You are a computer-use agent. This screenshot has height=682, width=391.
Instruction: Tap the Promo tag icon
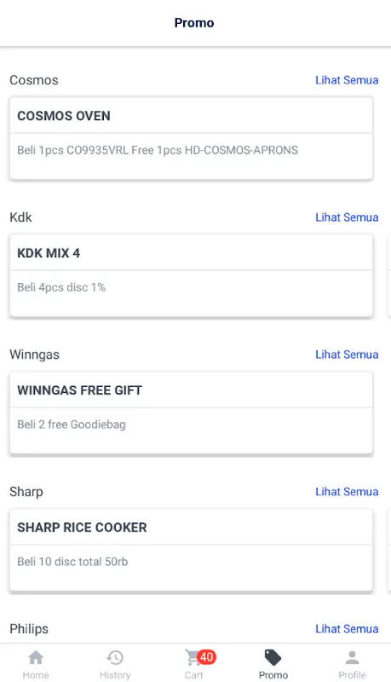click(273, 657)
